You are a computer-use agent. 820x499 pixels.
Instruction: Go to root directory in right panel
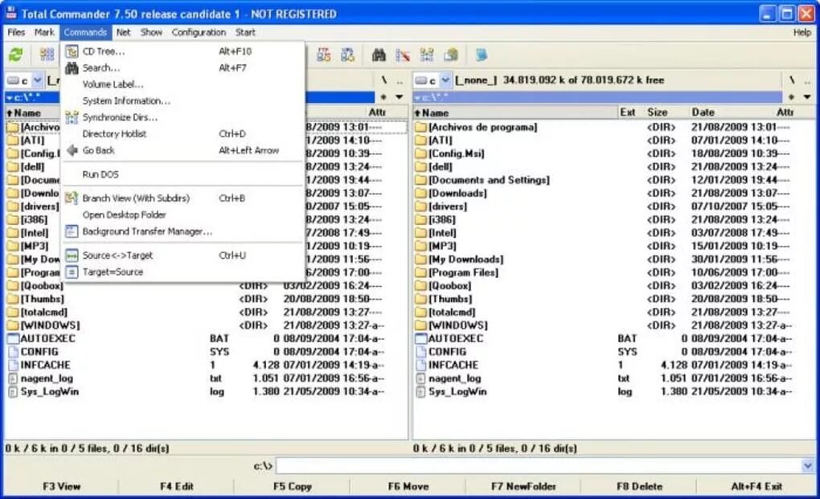pos(793,80)
